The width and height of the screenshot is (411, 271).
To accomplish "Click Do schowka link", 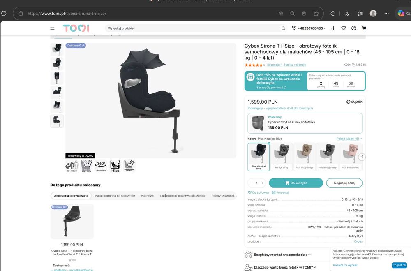I will [x=258, y=192].
